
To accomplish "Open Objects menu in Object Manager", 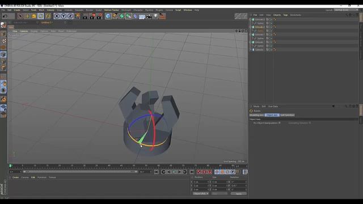I will click(x=277, y=15).
